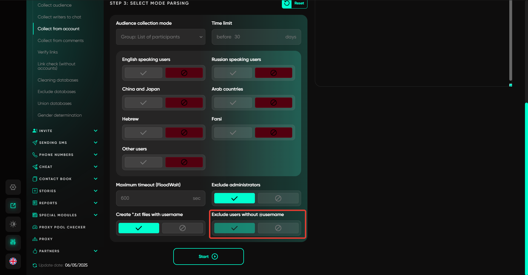This screenshot has height=275, width=528.
Task: Expand the Special Modules section
Action: (96, 215)
